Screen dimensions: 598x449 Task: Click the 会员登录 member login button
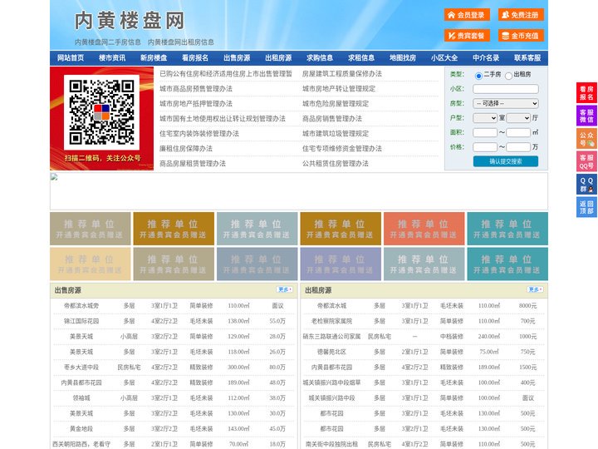(467, 15)
